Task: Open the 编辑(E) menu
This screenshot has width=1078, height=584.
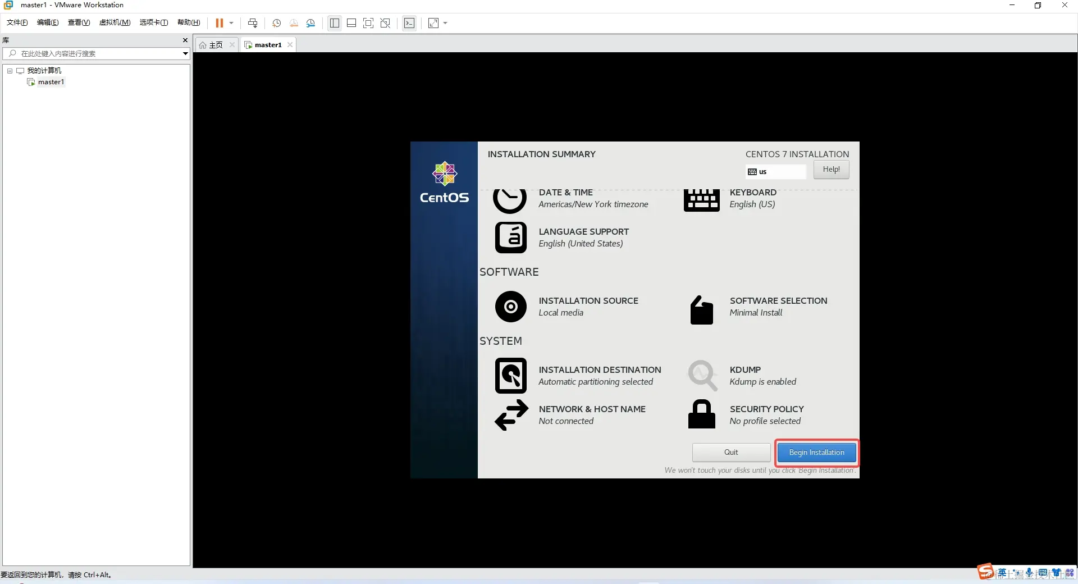Action: [48, 22]
